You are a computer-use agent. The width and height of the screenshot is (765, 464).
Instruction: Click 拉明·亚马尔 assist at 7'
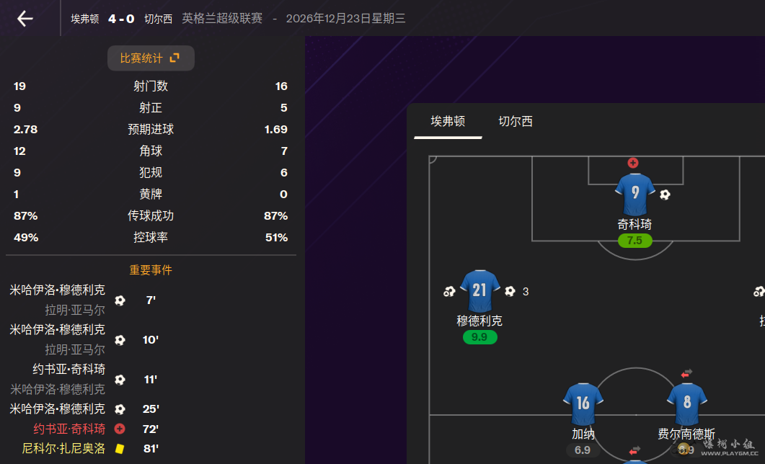point(74,311)
